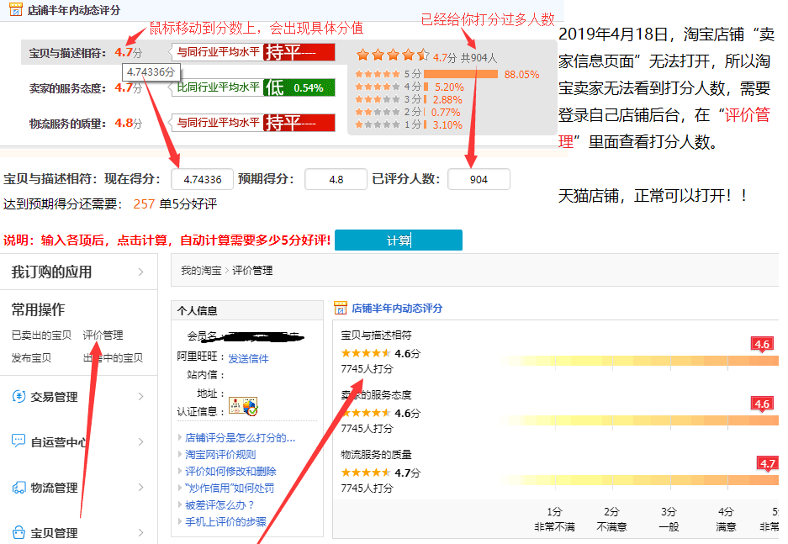788x544 pixels.
Task: Click the 4.74336分 tooltip
Action: [151, 71]
